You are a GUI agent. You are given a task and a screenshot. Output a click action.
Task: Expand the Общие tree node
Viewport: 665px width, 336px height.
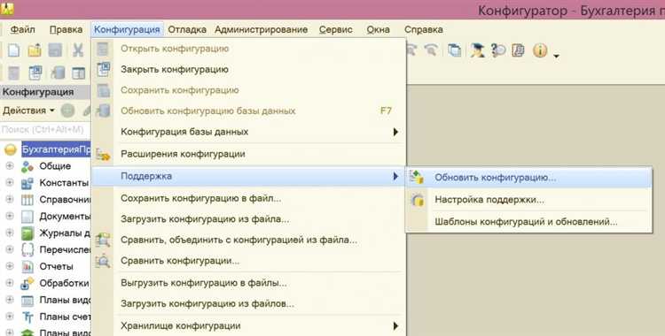10,166
